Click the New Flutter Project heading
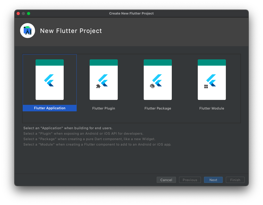The image size is (263, 205). [71, 31]
